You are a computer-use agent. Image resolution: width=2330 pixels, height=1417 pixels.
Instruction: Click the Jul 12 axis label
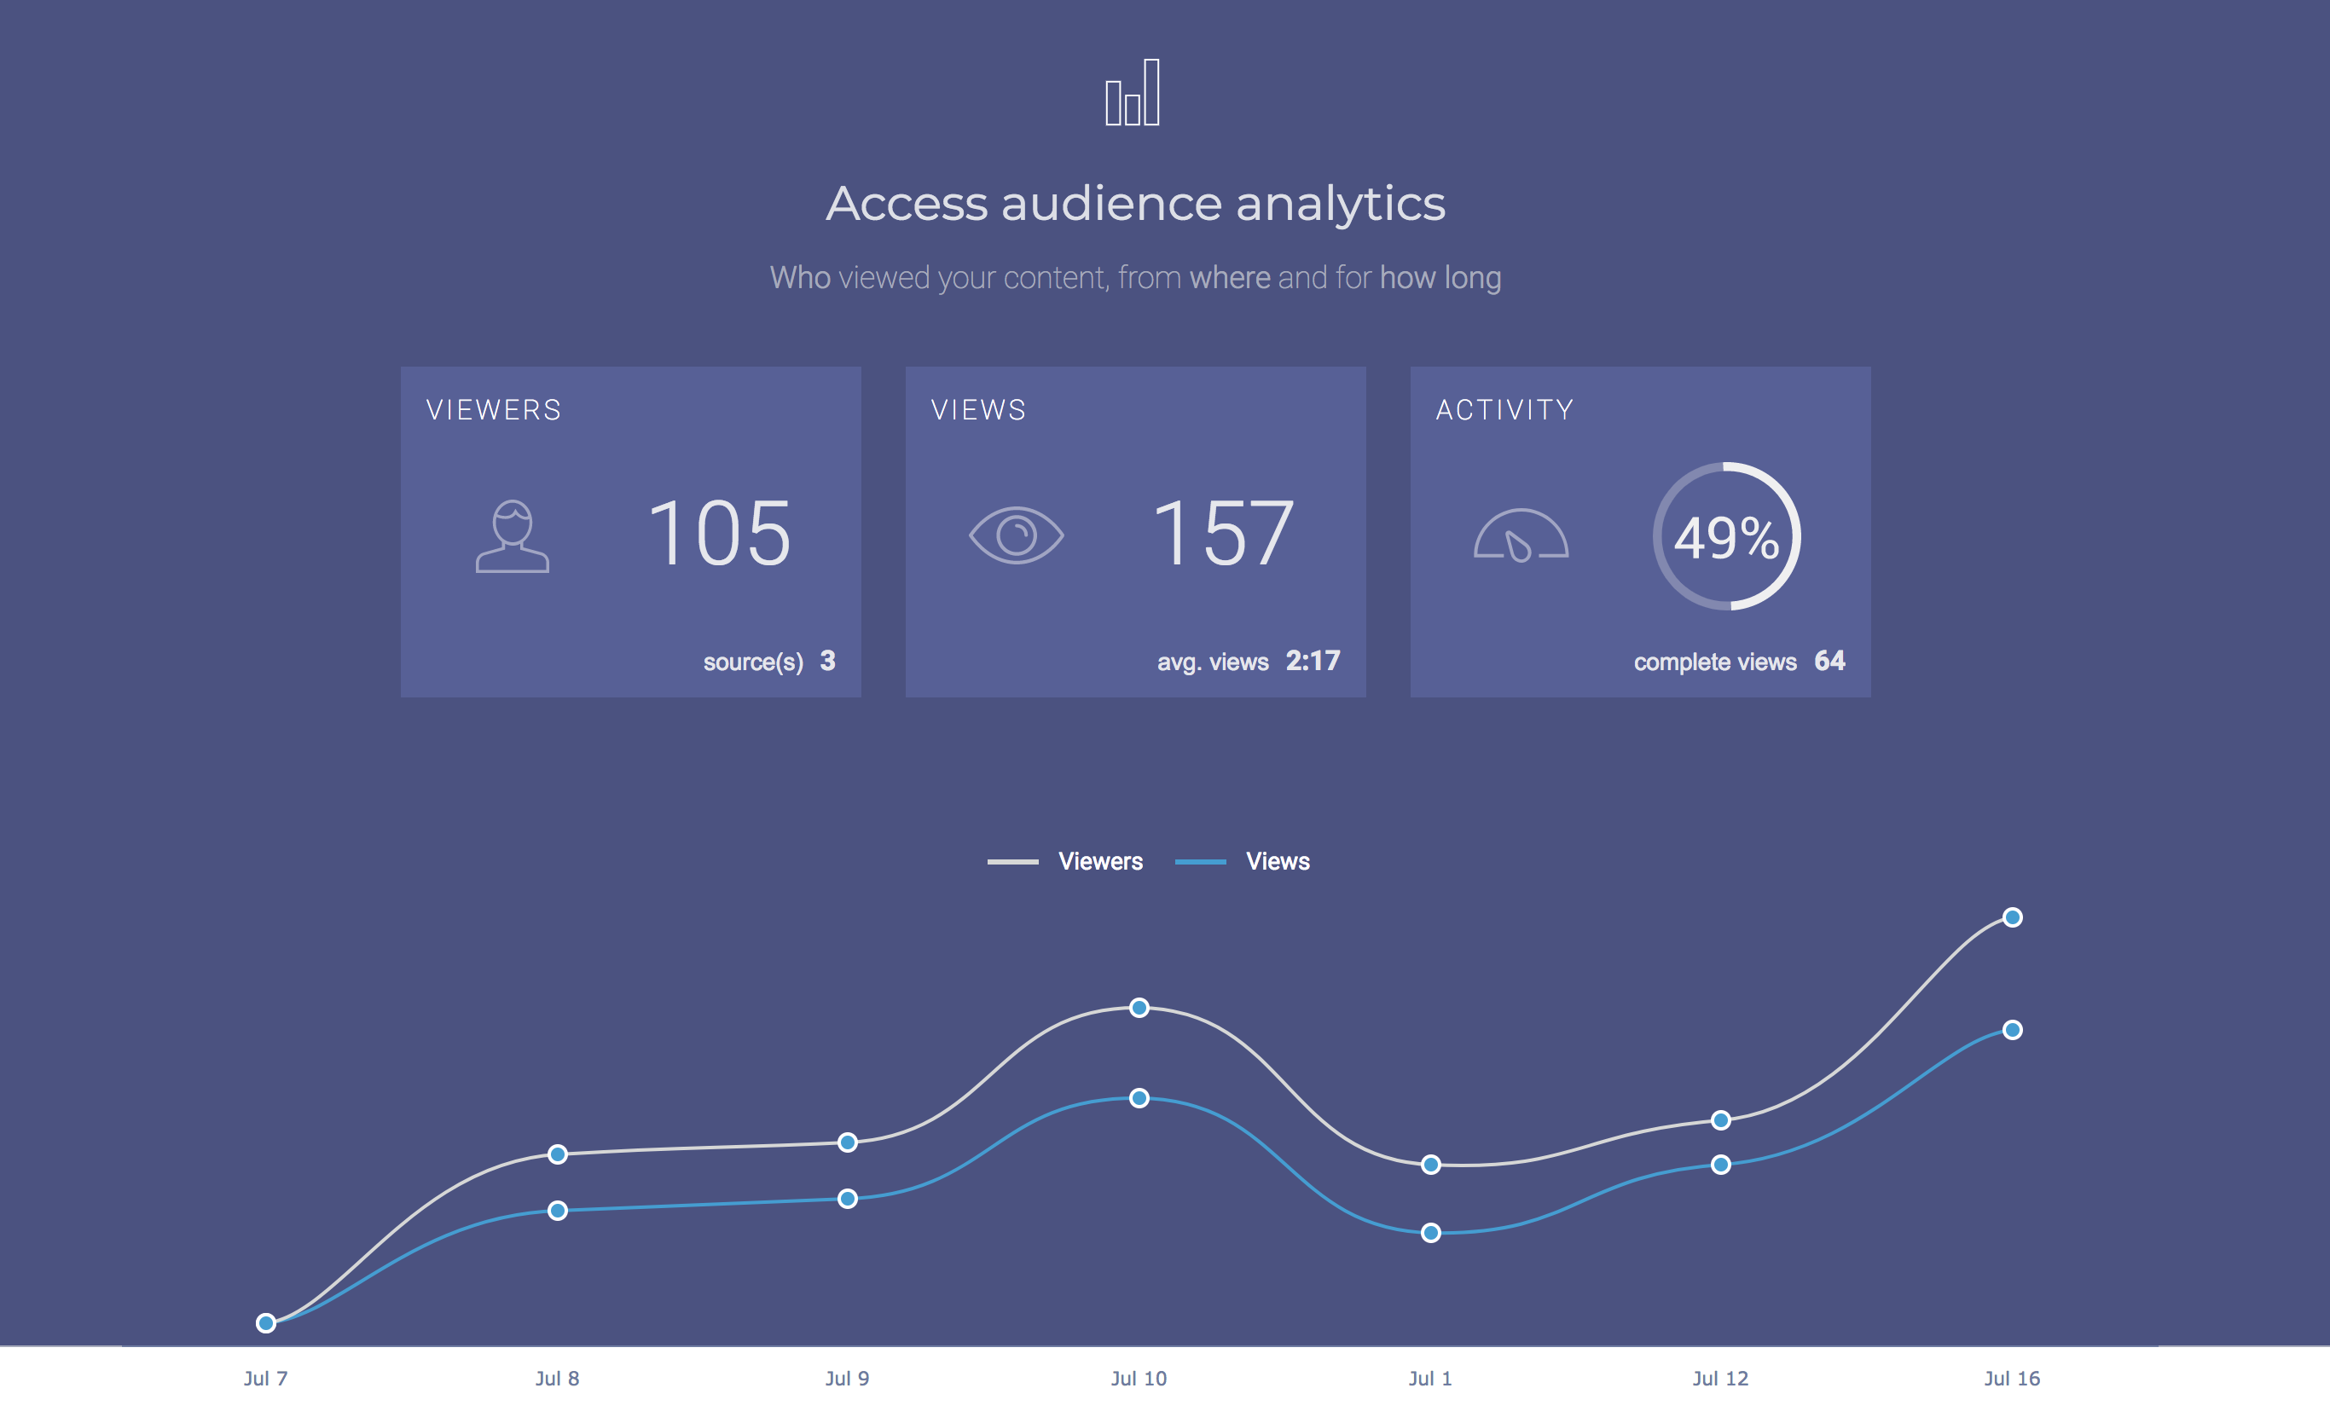coord(1720,1379)
